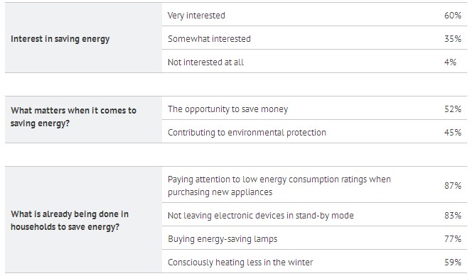Image resolution: width=472 pixels, height=276 pixels.
Task: Select 'Buying energy-saving lamps' row
Action: (x=314, y=238)
